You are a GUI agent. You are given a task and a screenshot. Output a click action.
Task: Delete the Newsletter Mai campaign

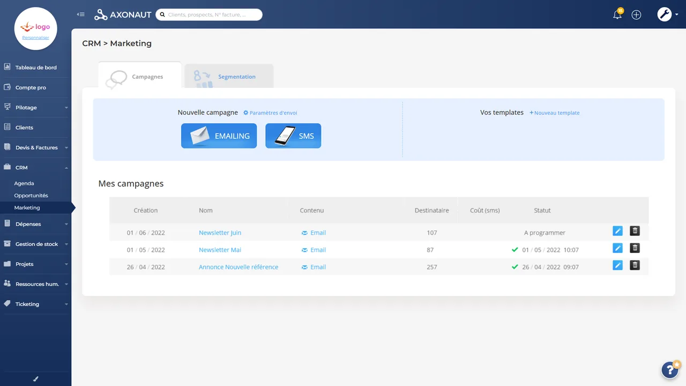pos(635,248)
